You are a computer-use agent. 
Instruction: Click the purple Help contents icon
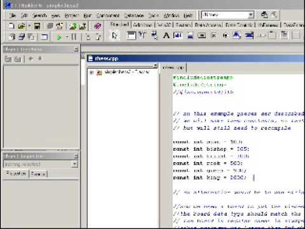(x=97, y=26)
